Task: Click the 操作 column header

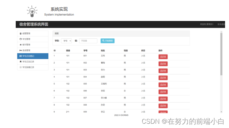Action: pyautogui.click(x=161, y=50)
